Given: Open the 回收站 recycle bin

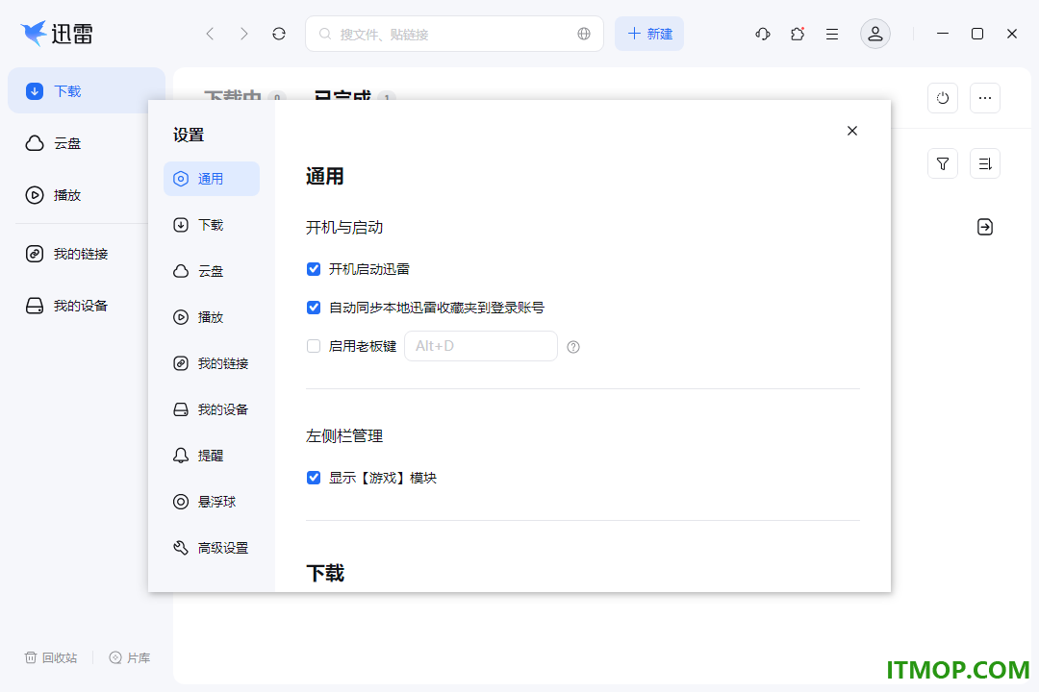Looking at the screenshot, I should pyautogui.click(x=51, y=657).
